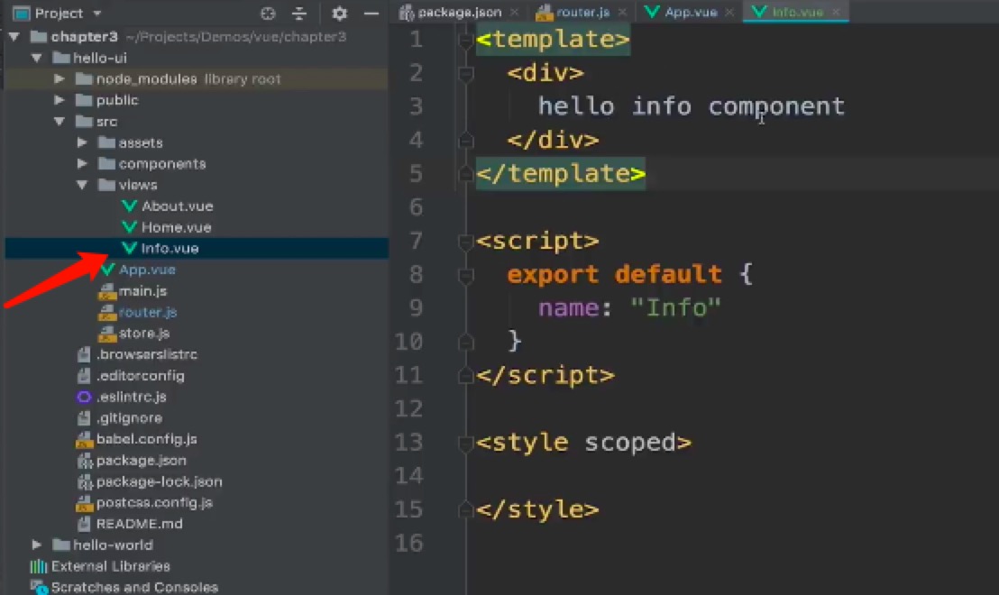This screenshot has width=999, height=595.
Task: Close the router.js tab
Action: (x=622, y=12)
